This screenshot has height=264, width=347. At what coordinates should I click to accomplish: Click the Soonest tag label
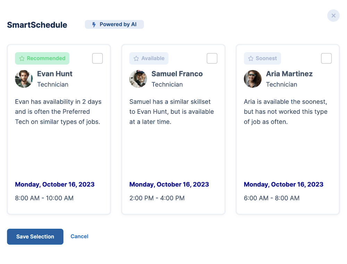coord(266,59)
